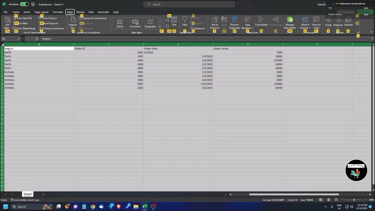Click the Subtotal button
The width and height of the screenshot is (375, 211).
348,22
